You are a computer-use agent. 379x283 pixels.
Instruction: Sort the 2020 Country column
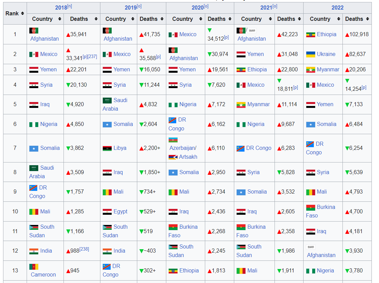point(201,19)
